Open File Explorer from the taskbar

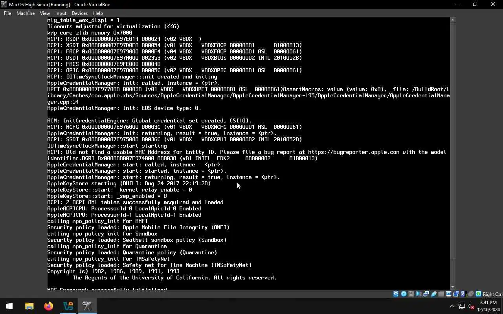29,306
